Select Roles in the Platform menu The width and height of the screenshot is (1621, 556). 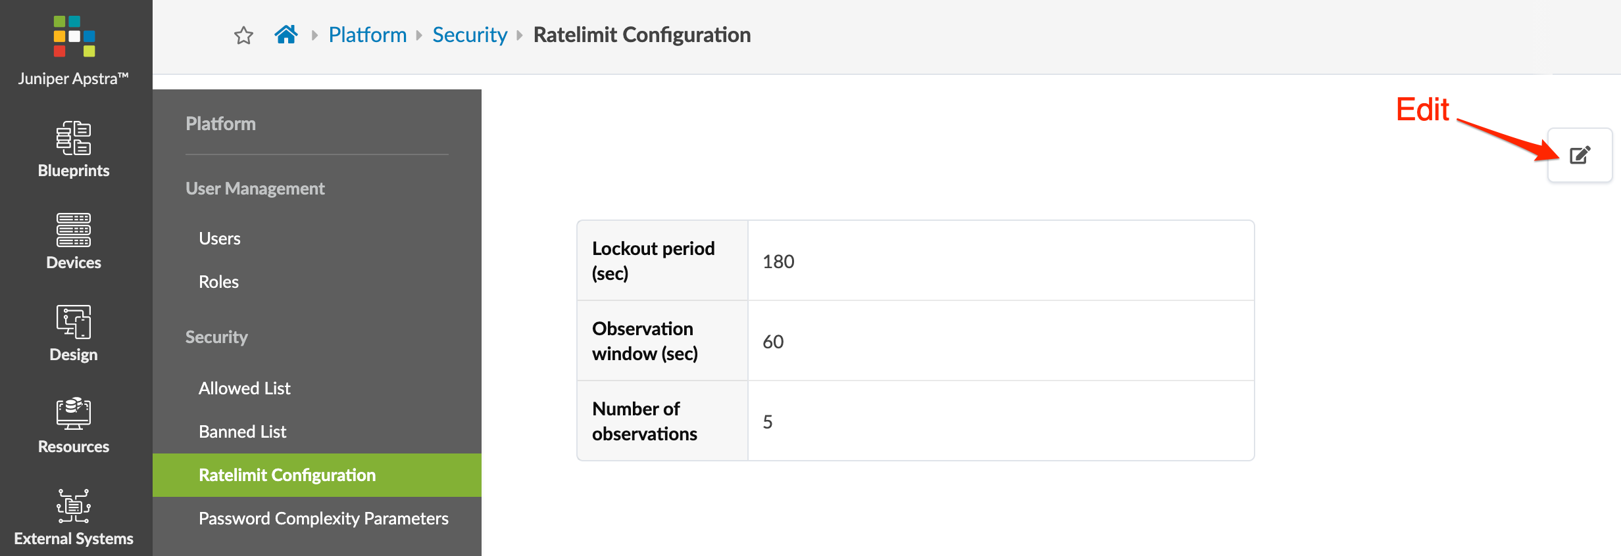tap(218, 282)
